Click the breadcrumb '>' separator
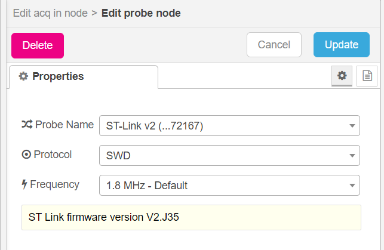384x250 pixels. click(x=94, y=13)
